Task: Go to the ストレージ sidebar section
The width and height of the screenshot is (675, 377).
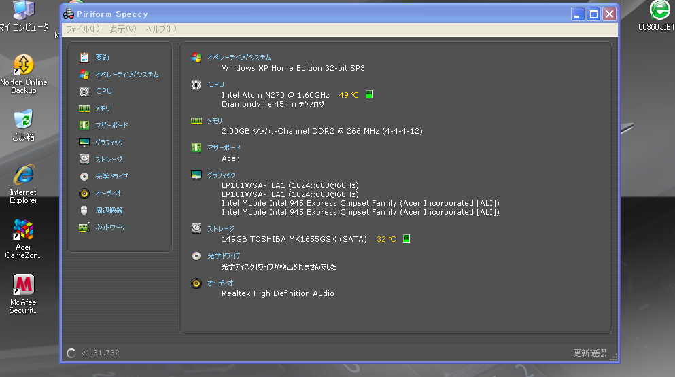Action: click(109, 159)
